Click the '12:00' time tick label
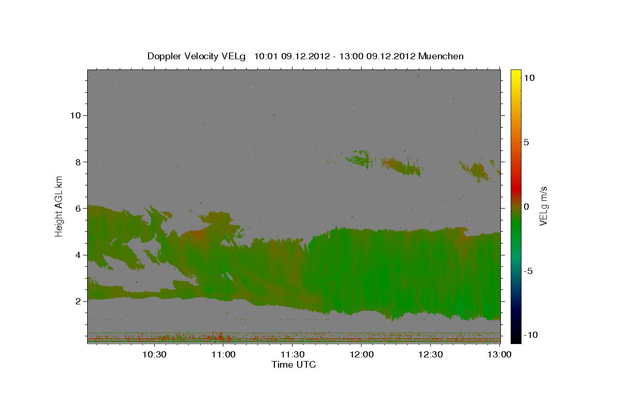The height and width of the screenshot is (412, 619). coord(362,354)
